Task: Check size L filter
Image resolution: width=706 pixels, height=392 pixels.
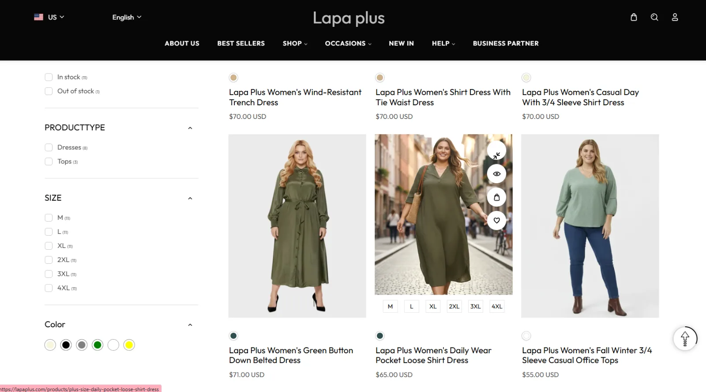Action: 49,232
